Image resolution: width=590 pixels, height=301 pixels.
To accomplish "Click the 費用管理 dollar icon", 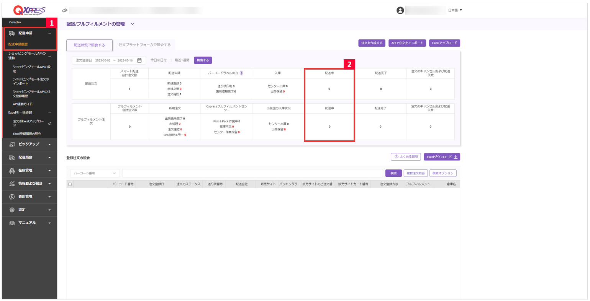I will 12,197.
